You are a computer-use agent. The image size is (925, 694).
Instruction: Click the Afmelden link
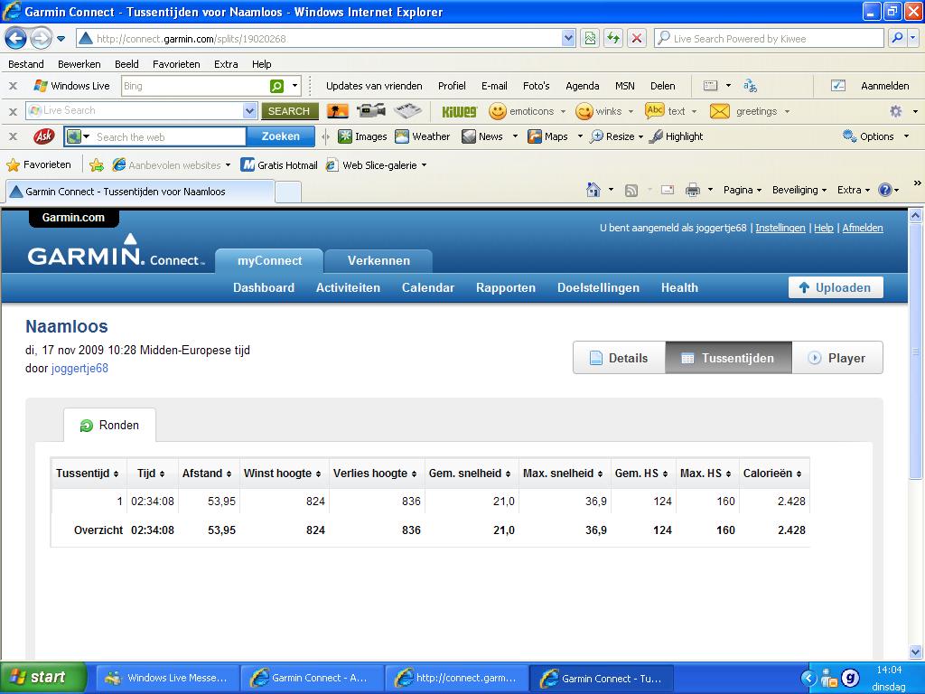coord(863,228)
